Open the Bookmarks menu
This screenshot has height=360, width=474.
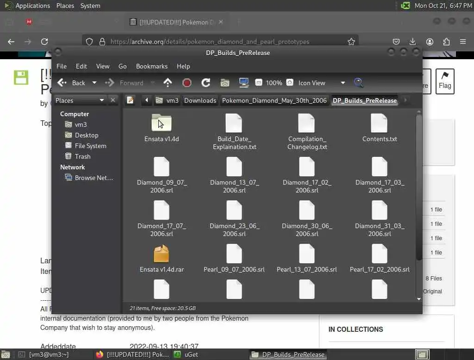click(x=152, y=66)
